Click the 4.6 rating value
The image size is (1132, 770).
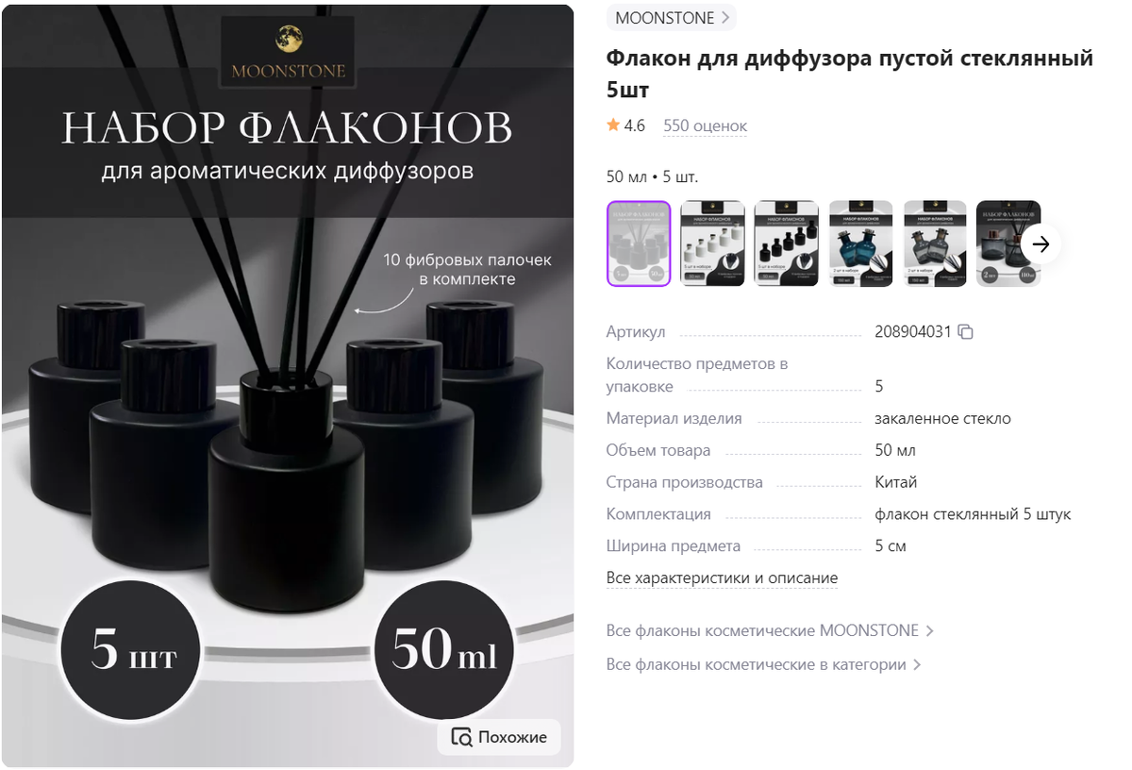(x=635, y=126)
